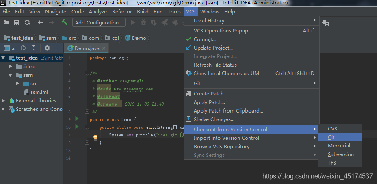
Task: Open the Edit menu
Action: tap(19, 11)
